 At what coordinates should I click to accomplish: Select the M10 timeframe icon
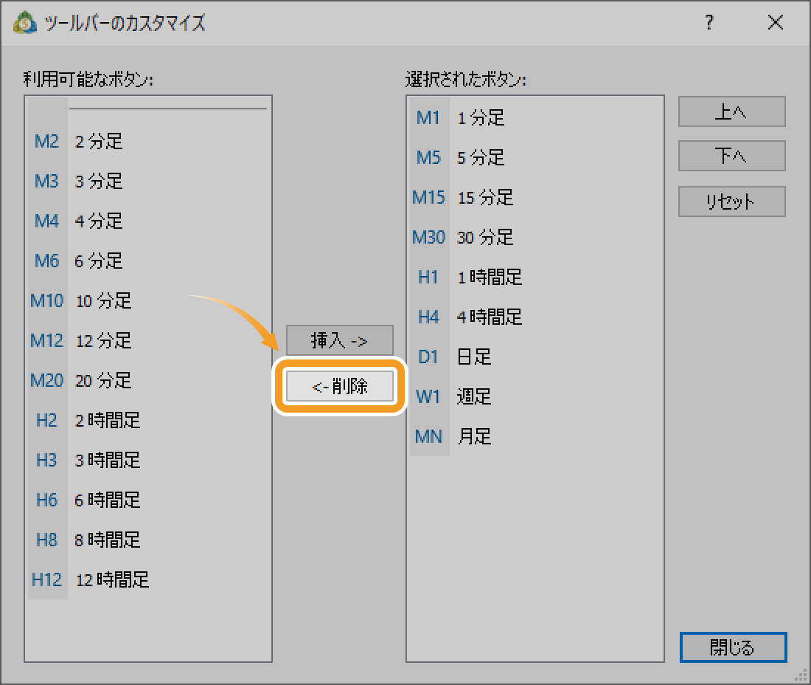click(x=46, y=301)
